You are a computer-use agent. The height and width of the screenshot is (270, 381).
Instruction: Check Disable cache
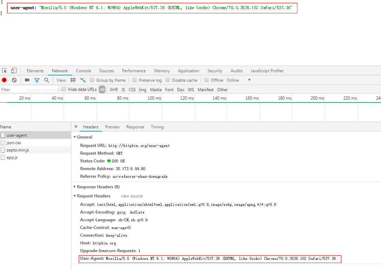click(x=167, y=80)
